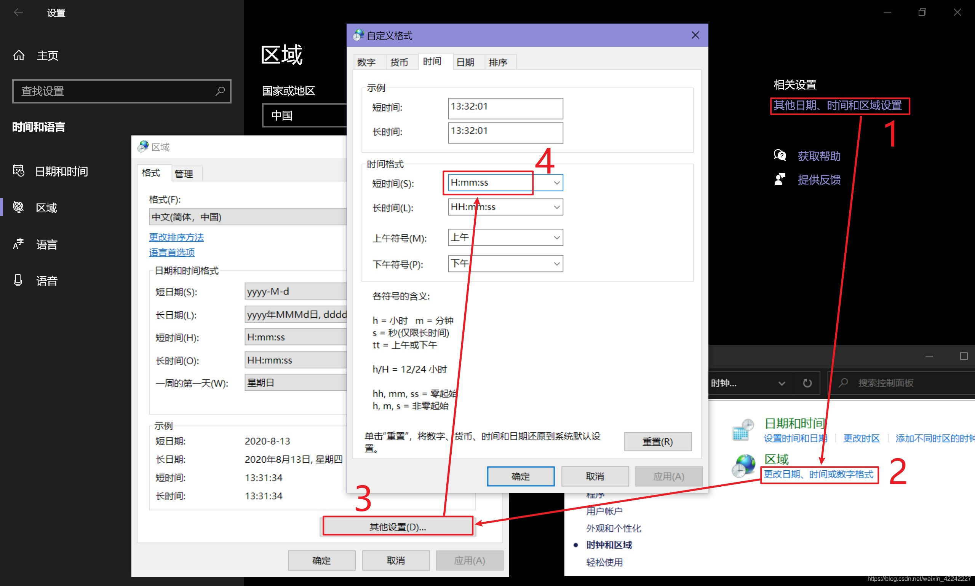Open 更改日期、时间或数字格式 link
The image size is (975, 586).
pos(818,474)
